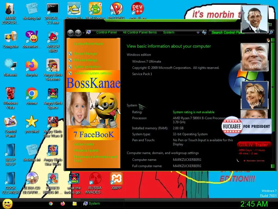Open 2PACAL 2.3.exe desktop shortcut

(x=53, y=13)
